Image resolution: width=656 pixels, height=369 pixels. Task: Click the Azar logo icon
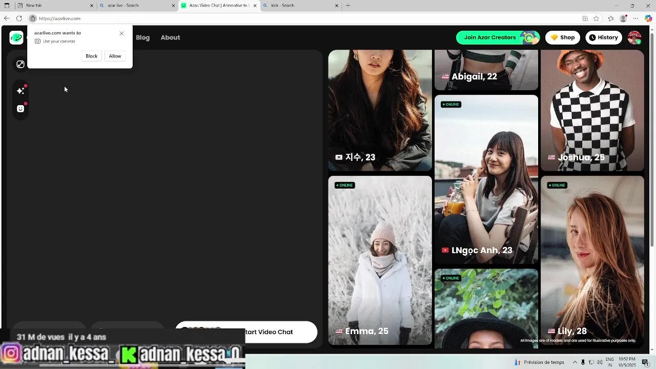click(x=17, y=37)
